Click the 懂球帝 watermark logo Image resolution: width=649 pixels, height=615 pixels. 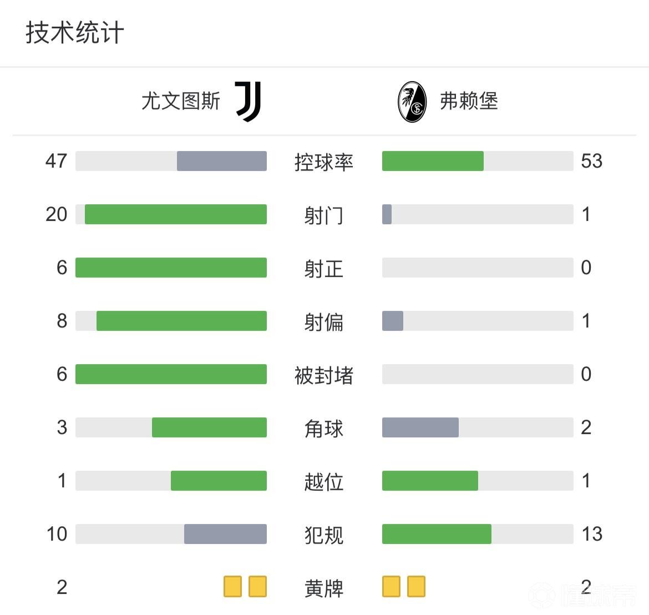coord(582,597)
